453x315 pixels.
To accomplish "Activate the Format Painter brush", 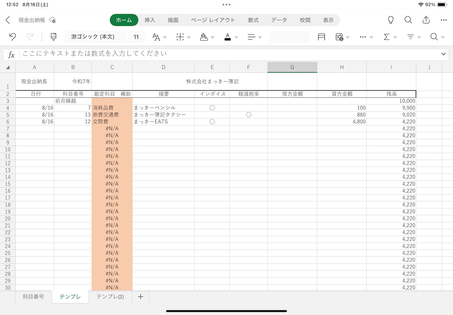I will pos(53,37).
